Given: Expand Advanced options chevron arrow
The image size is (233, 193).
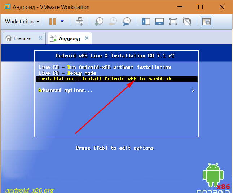Looking at the screenshot, I should (x=193, y=91).
